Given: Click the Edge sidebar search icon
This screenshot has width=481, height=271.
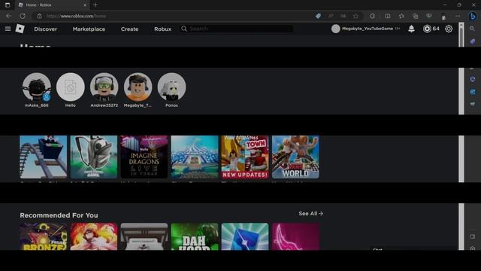Looking at the screenshot, I should [x=473, y=29].
